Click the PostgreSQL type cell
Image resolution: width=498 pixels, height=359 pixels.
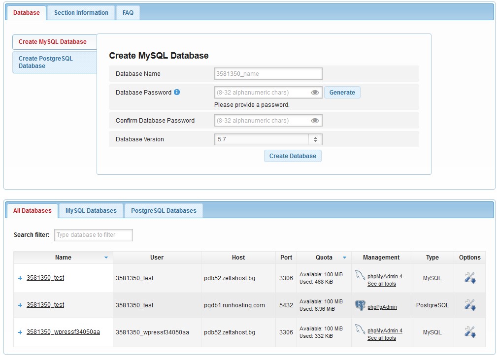(432, 305)
